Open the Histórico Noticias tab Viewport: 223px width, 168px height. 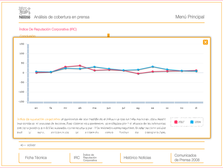point(137,158)
